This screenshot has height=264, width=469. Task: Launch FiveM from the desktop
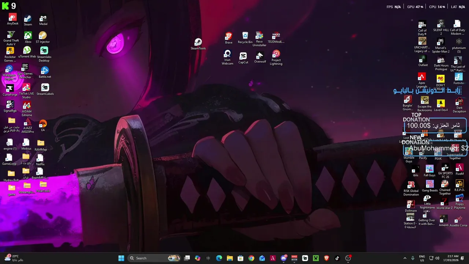click(459, 170)
